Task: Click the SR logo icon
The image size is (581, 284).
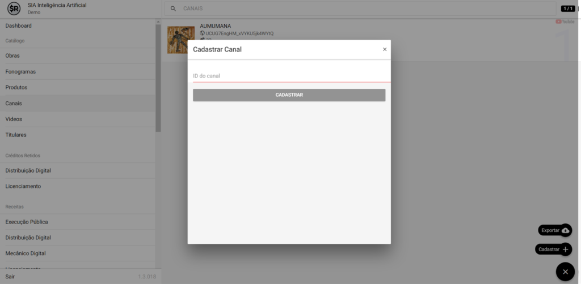Action: tap(14, 8)
